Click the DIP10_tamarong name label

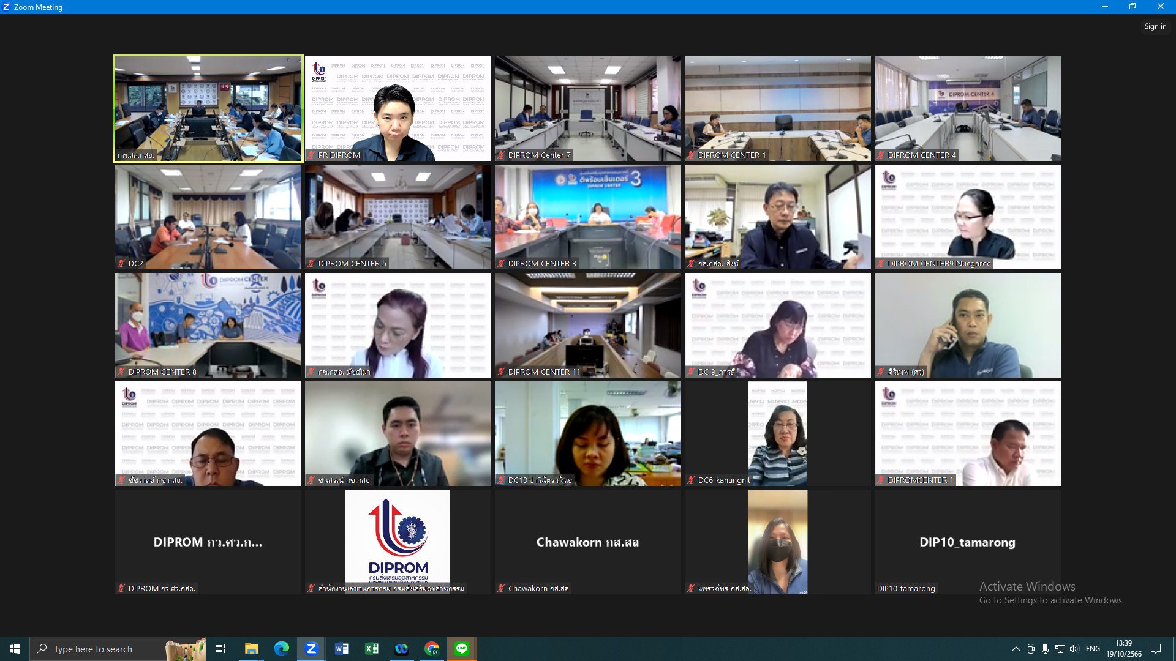click(x=906, y=589)
